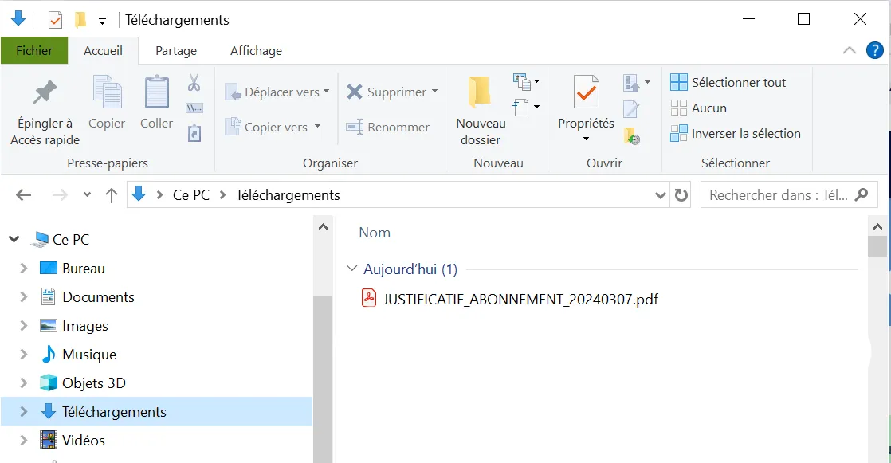
Task: Click Téléchargements in the address bar path
Action: click(x=288, y=195)
